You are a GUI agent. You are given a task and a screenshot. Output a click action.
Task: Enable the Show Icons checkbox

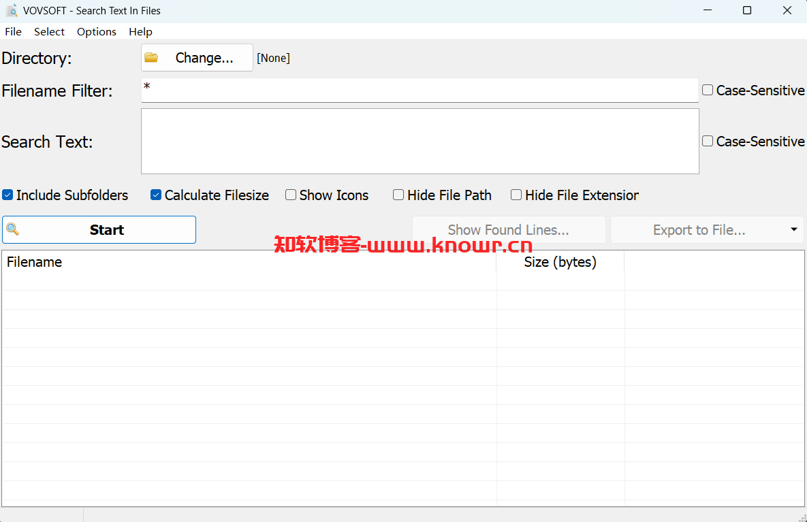pos(291,195)
